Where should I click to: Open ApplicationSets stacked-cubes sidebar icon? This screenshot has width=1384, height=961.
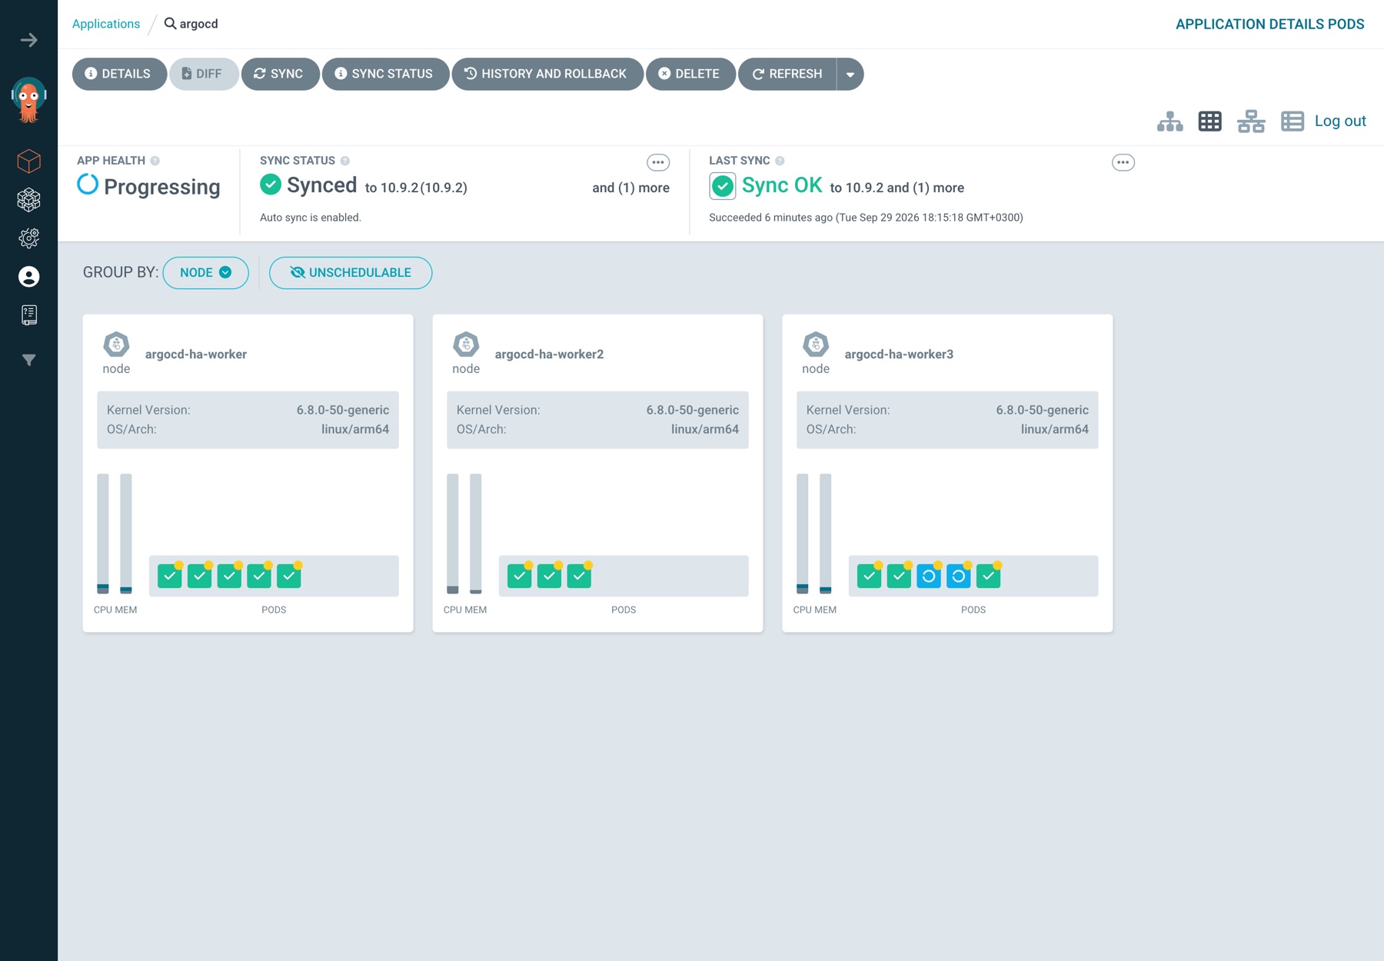click(28, 200)
